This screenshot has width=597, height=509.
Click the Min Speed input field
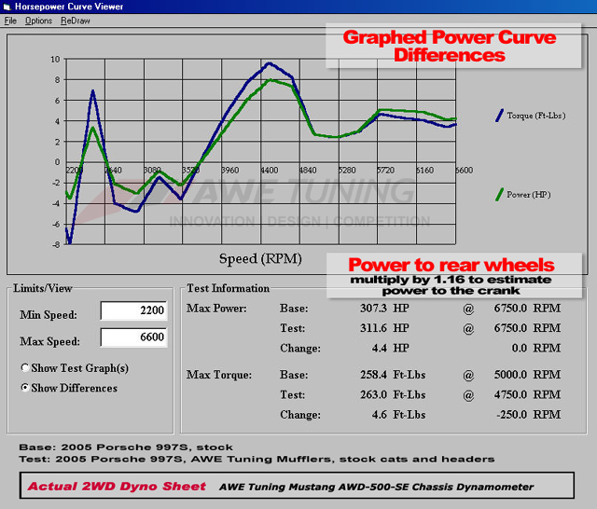pyautogui.click(x=133, y=310)
